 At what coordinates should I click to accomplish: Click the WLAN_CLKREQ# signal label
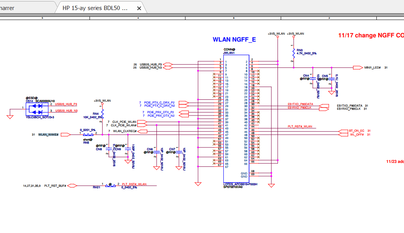click(x=125, y=131)
